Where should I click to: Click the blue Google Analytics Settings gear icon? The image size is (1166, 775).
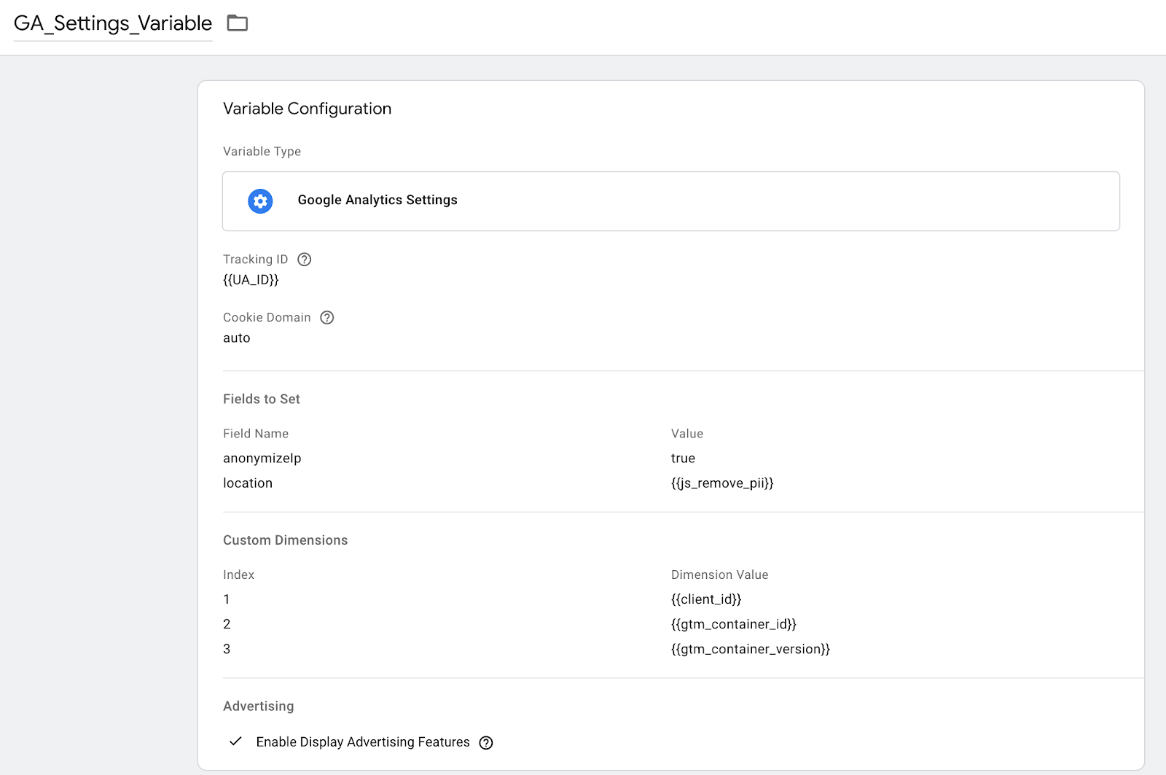(x=260, y=201)
